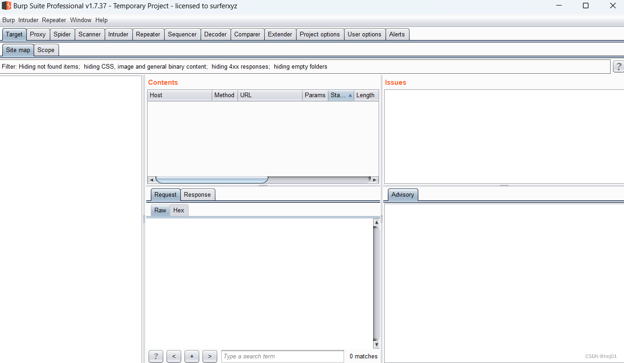Maximize the Burp Suite window
The image size is (624, 363).
click(x=586, y=6)
